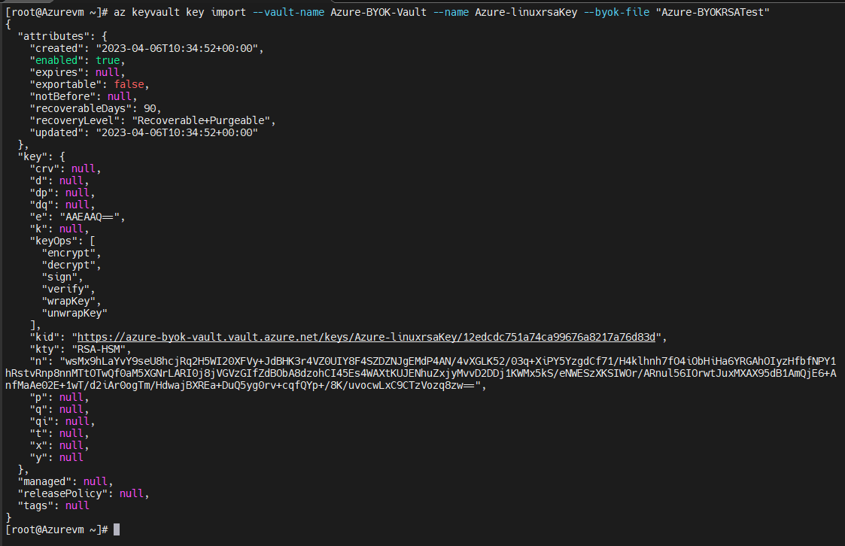Click the "y" null line
845x546 pixels.
point(56,458)
